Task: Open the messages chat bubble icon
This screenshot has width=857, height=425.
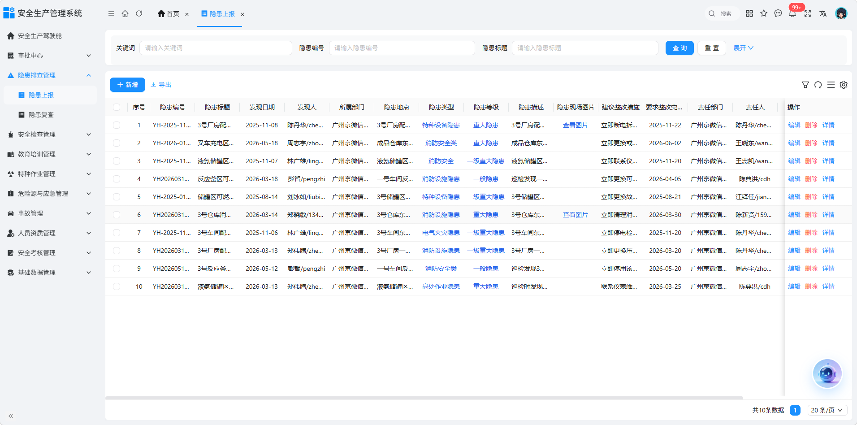Action: coord(778,13)
